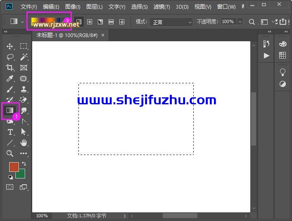Choose the Linear gradient style
This screenshot has width=292, height=221.
point(79,22)
